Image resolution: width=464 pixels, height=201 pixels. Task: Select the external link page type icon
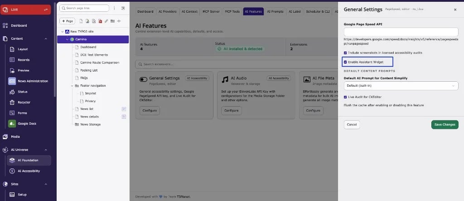106,21
